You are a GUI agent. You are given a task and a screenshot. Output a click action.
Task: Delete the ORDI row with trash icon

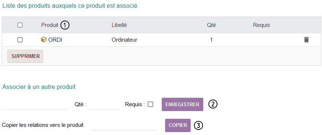(x=306, y=39)
